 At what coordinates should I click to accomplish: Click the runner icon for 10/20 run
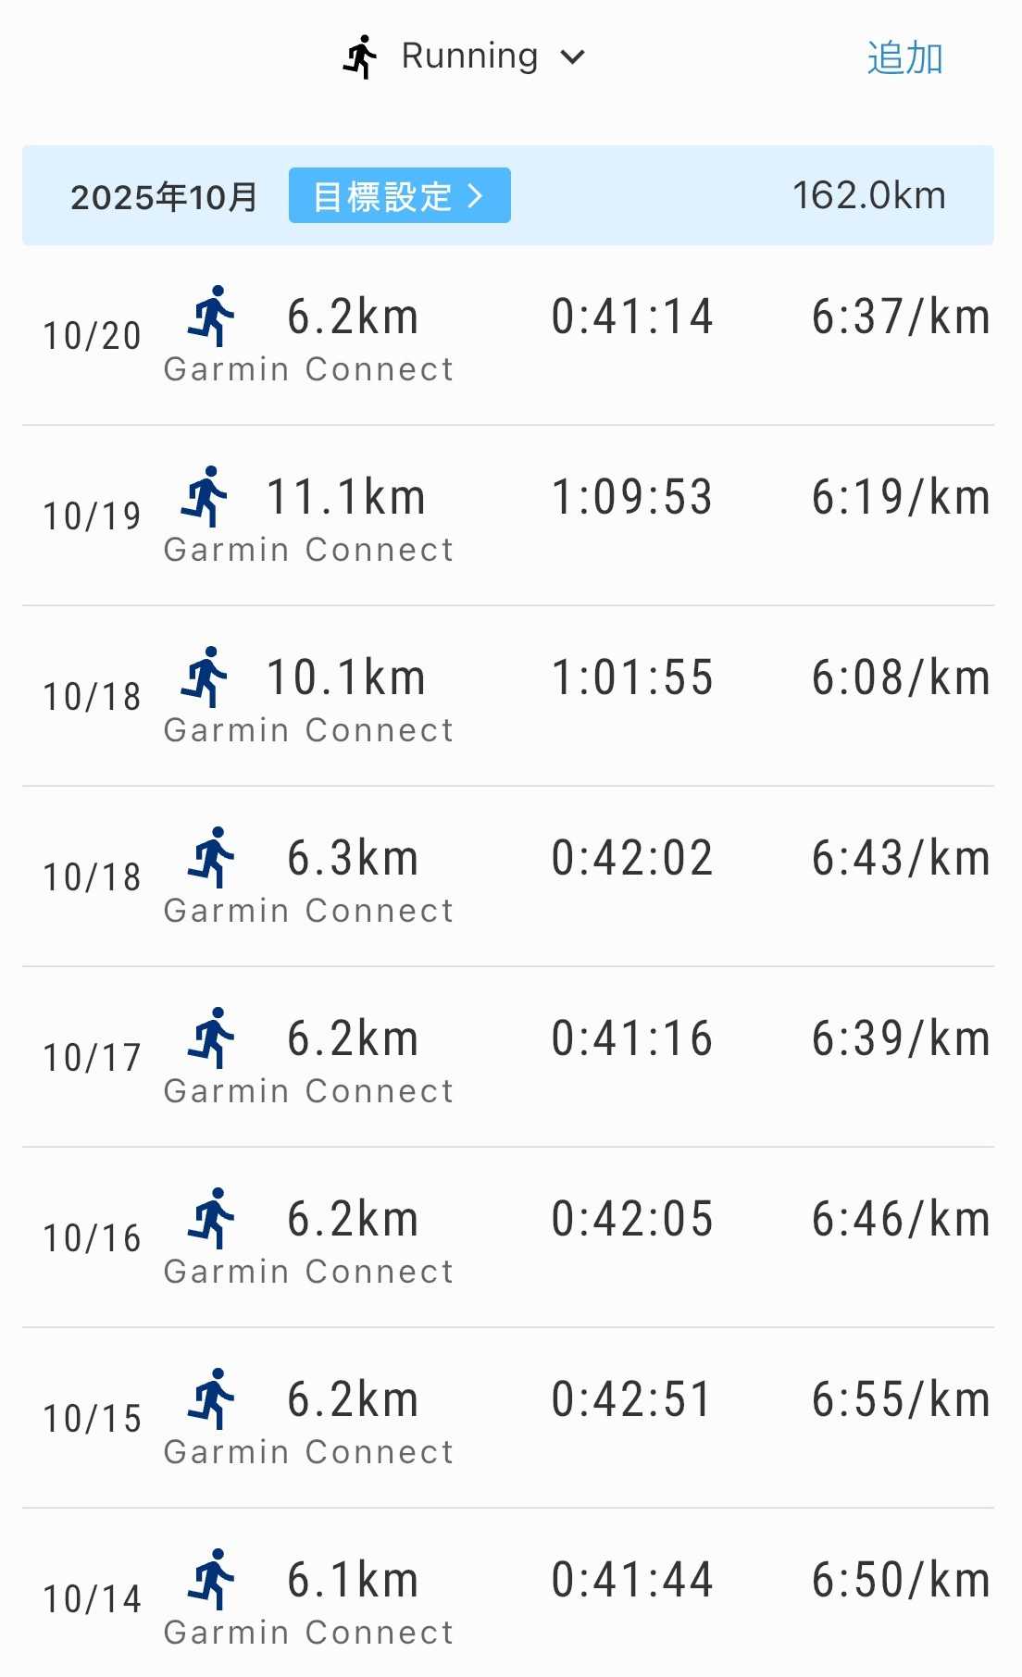tap(212, 317)
